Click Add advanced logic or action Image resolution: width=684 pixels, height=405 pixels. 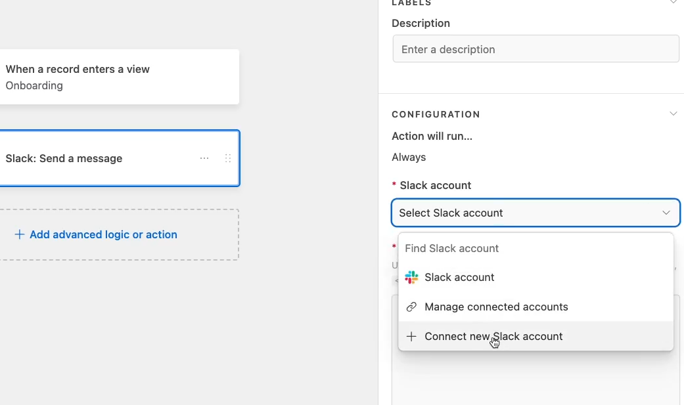(103, 234)
